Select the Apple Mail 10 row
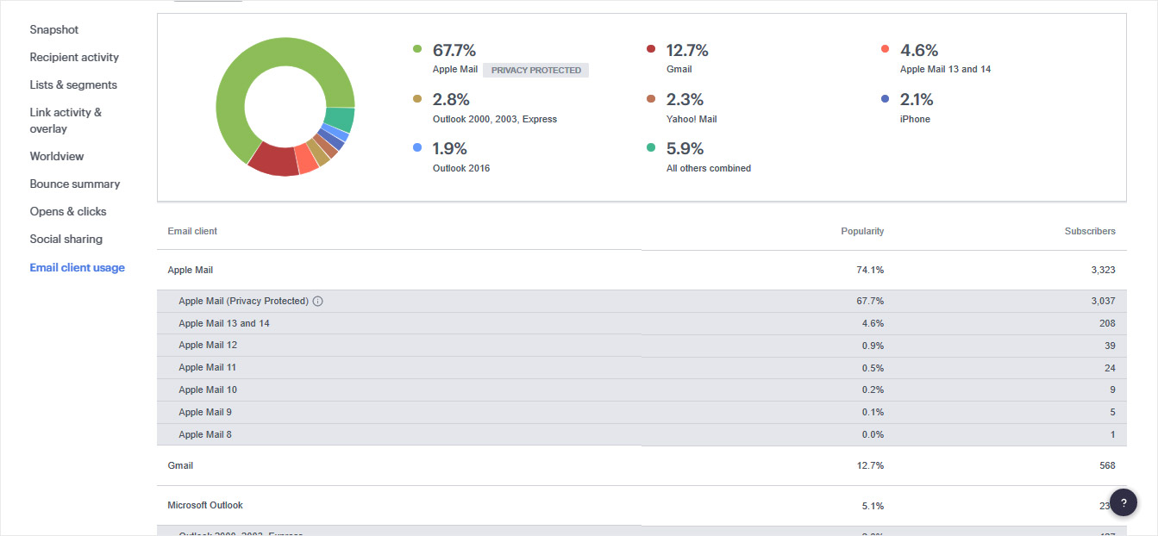Image resolution: width=1158 pixels, height=536 pixels. tap(642, 390)
